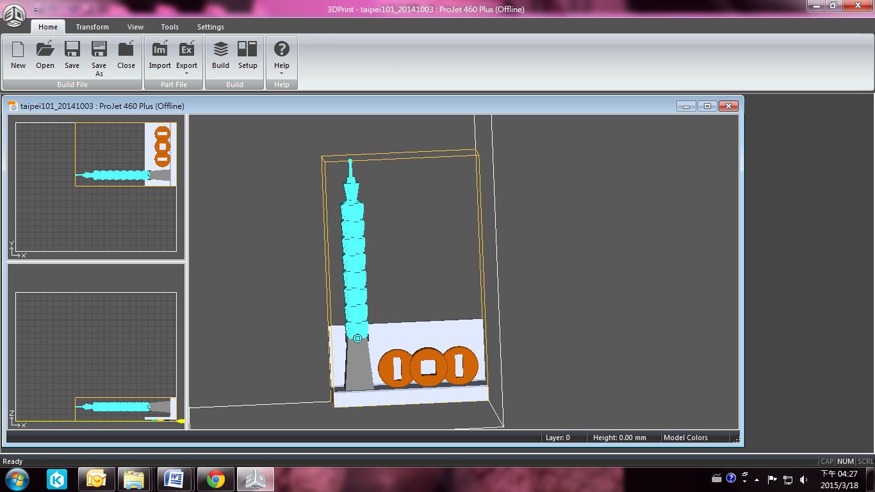
Task: Open the KKBOX taskbar app
Action: coord(57,479)
